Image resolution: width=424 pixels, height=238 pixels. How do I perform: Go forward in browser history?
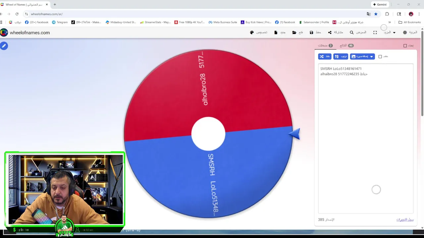(9, 14)
